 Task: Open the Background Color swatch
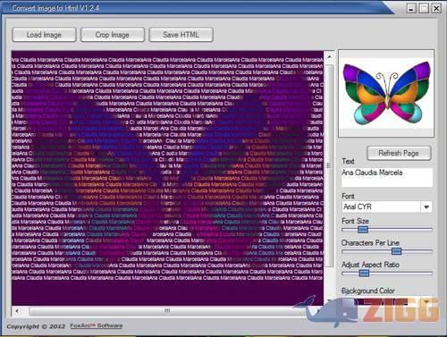[x=387, y=301]
